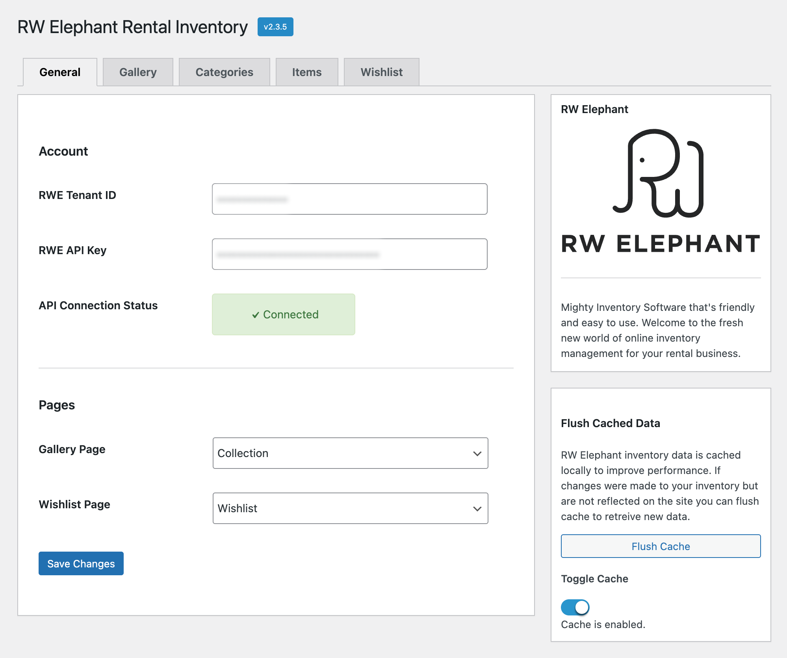Open the Categories tab
787x658 pixels.
[225, 72]
